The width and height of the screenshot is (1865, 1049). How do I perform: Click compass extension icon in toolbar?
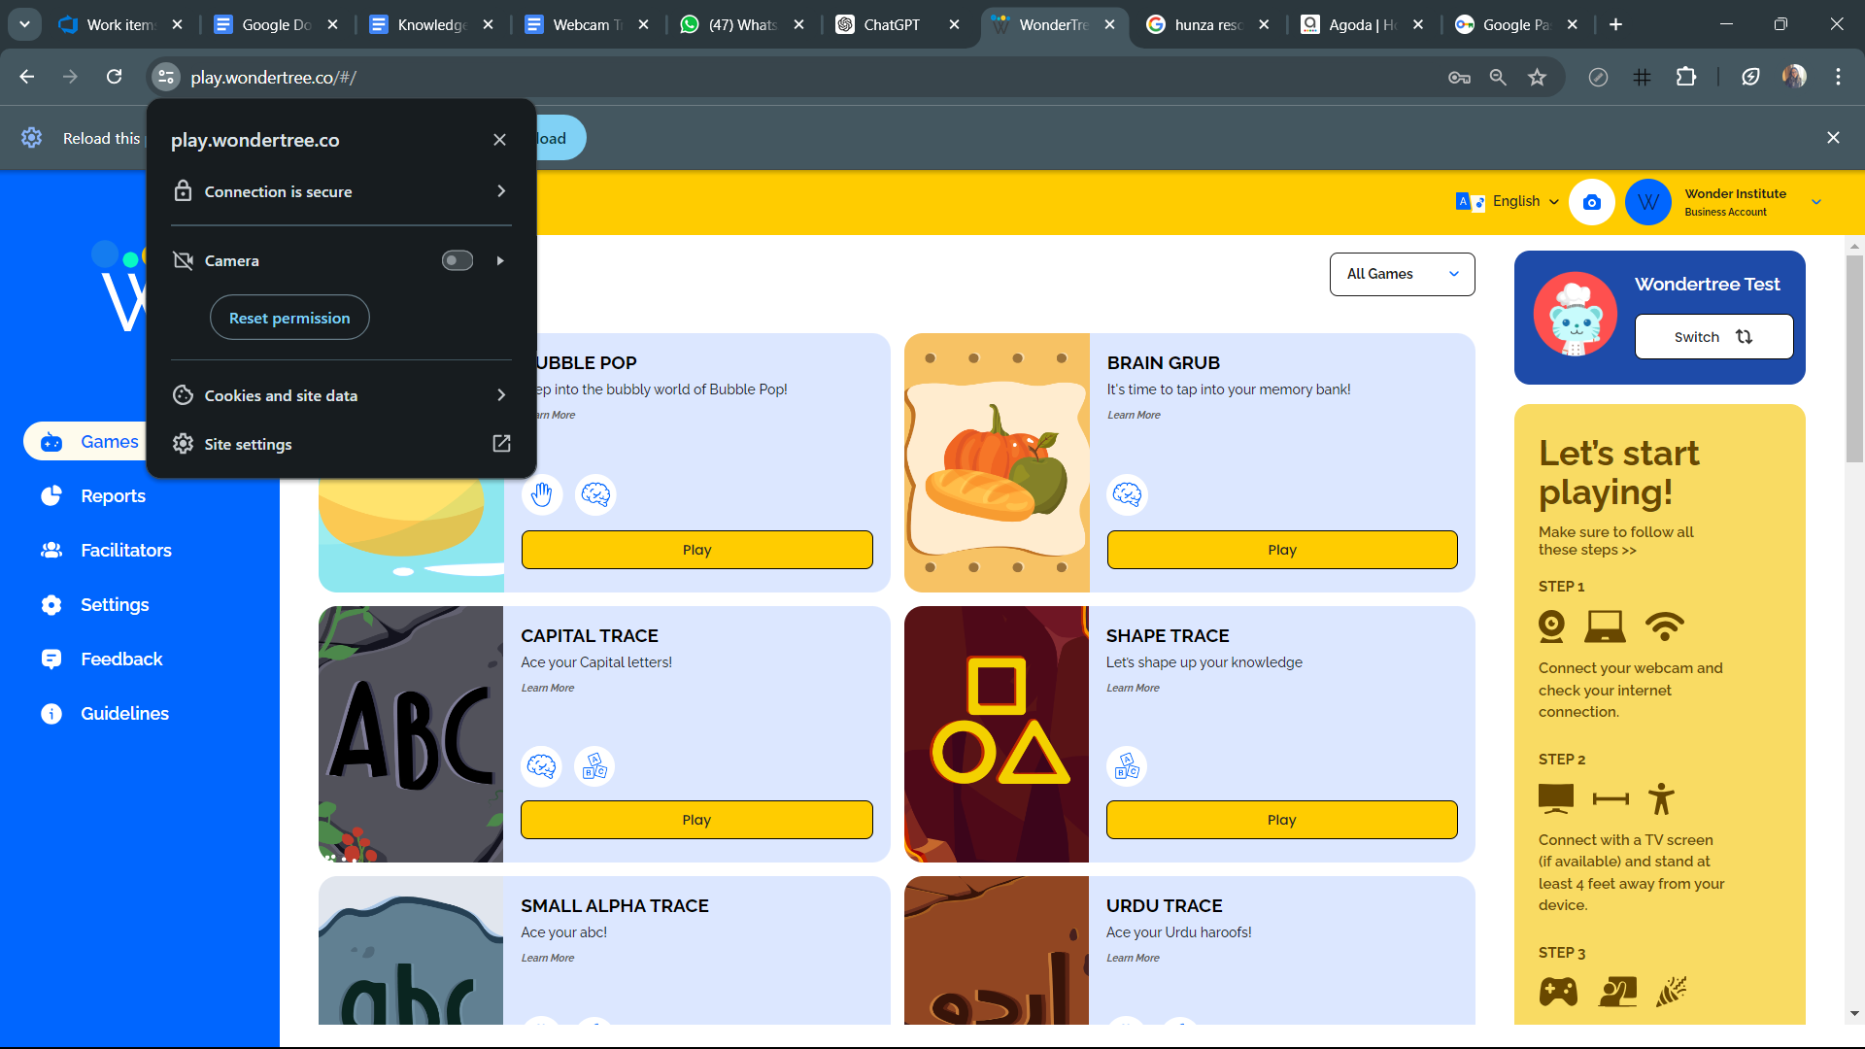click(x=1598, y=77)
